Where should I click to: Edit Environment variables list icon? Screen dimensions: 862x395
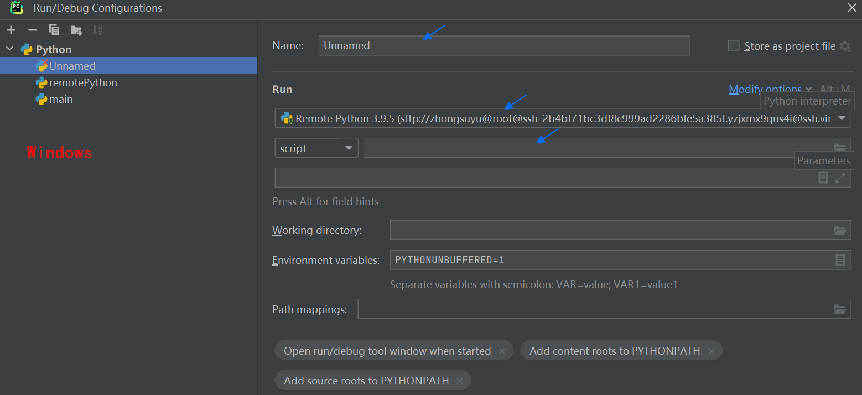tap(840, 260)
